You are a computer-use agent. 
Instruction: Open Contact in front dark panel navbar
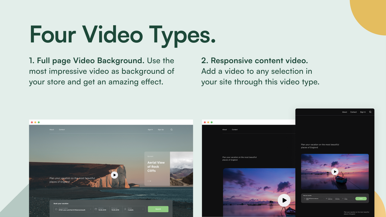pos(353,112)
